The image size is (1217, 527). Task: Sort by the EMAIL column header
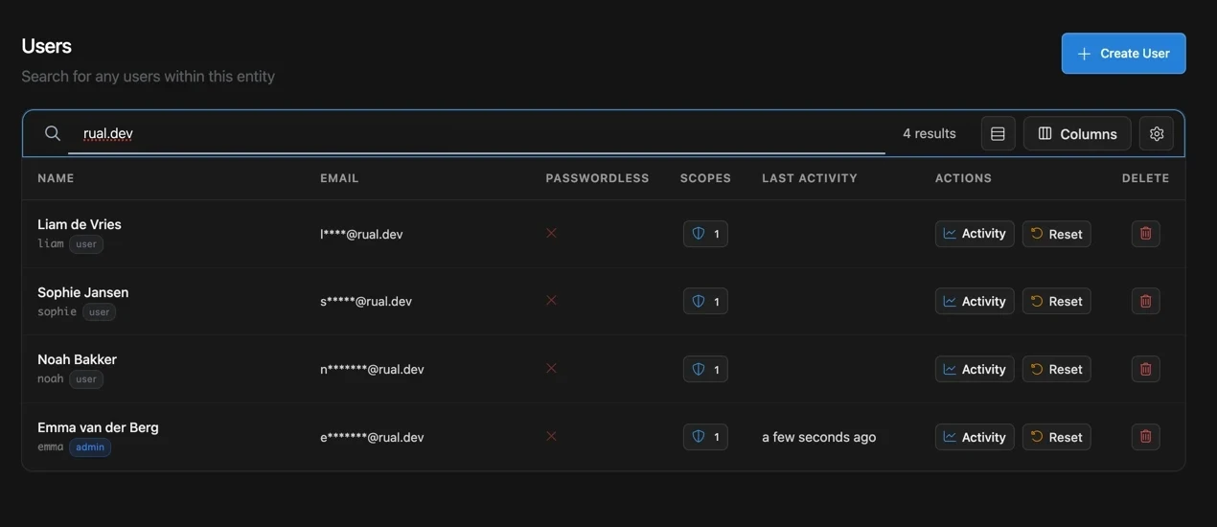(339, 178)
